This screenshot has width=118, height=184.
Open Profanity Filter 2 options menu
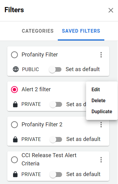(101, 124)
